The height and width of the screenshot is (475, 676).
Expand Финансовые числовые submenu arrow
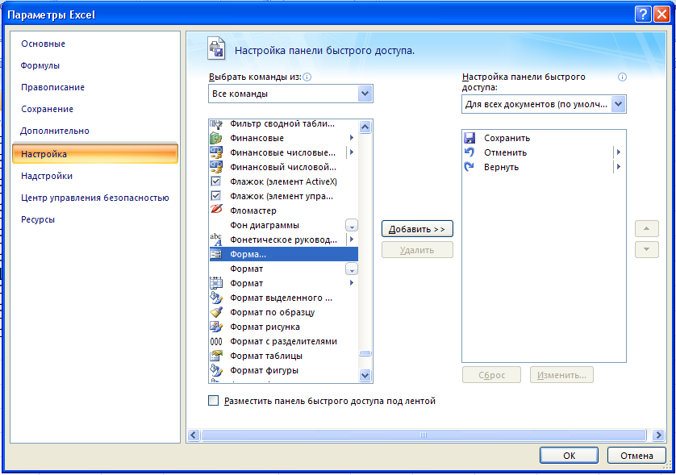tap(352, 152)
